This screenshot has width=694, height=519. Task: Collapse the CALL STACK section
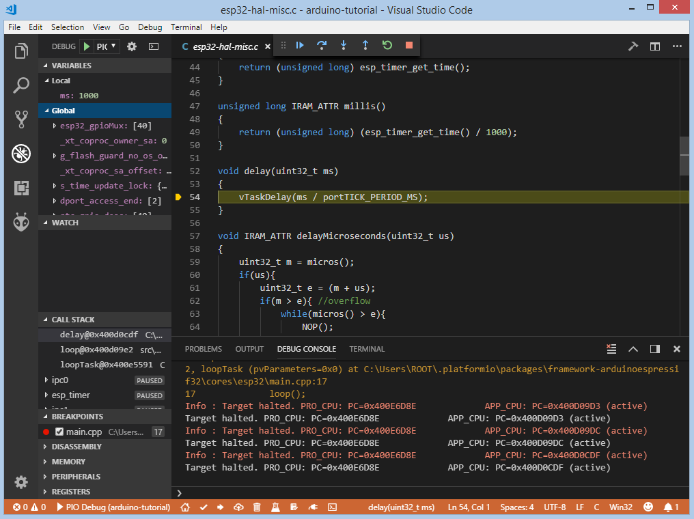[105, 320]
